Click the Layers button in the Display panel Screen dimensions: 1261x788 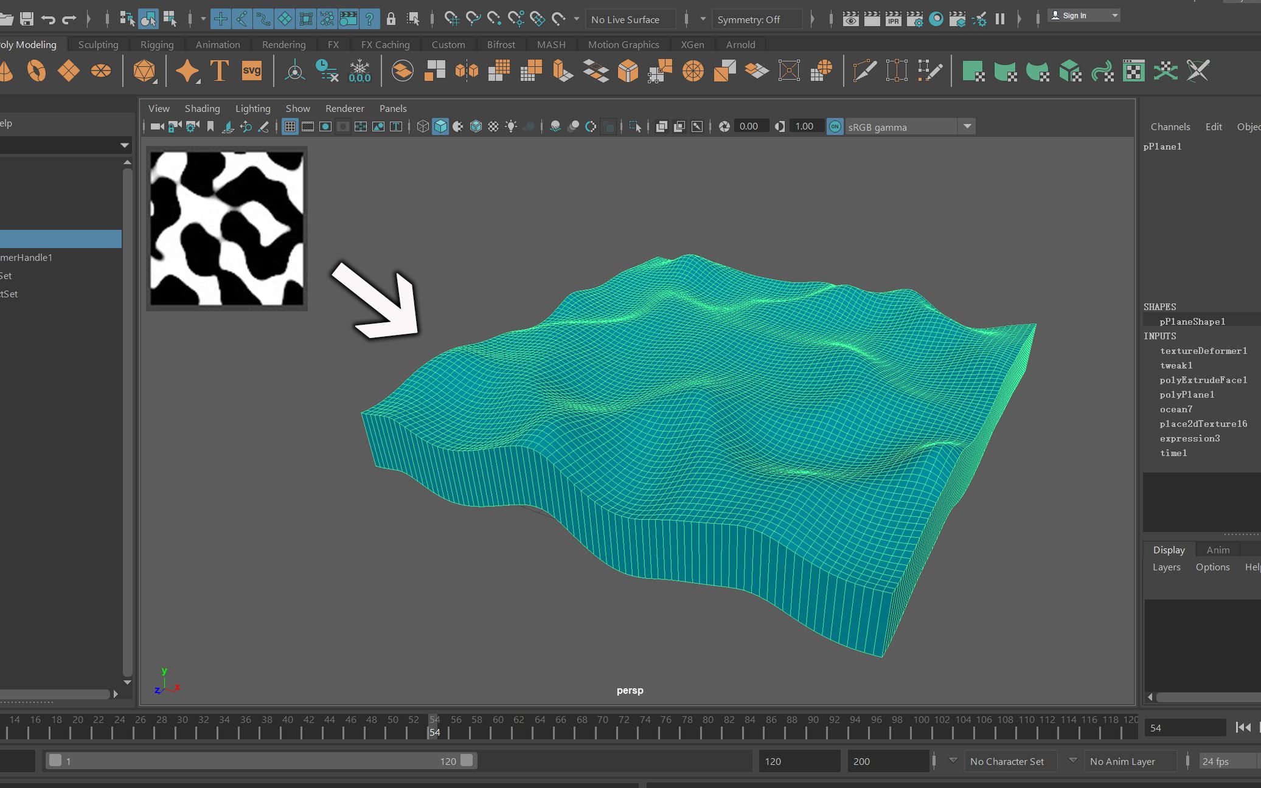tap(1165, 567)
